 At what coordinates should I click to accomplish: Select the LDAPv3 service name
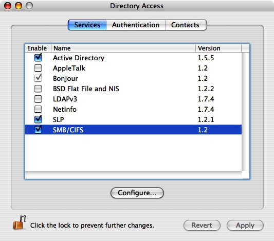(65, 99)
